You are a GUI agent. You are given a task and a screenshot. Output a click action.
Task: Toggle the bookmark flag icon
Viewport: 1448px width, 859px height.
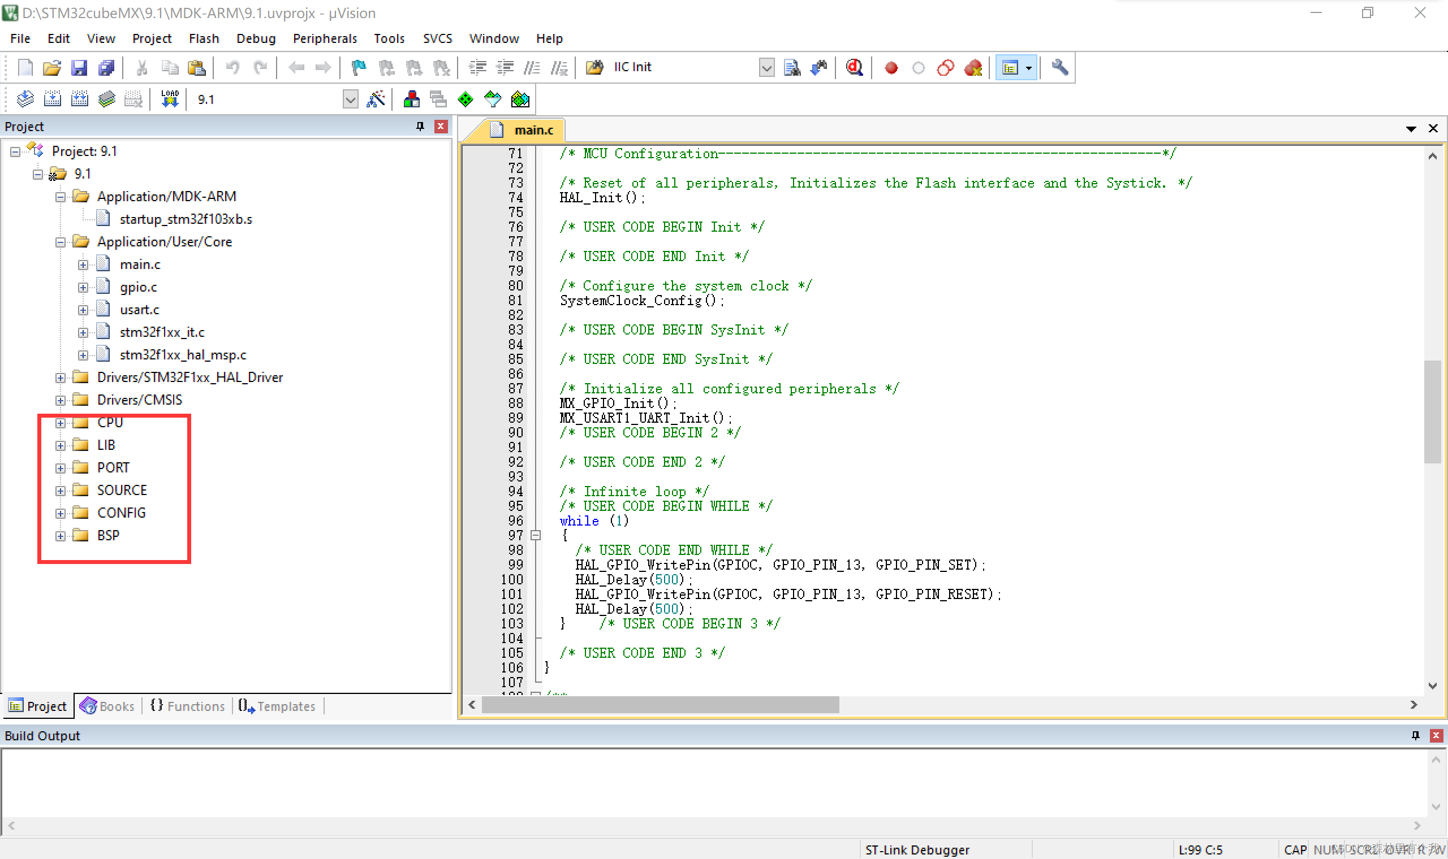[x=359, y=68]
